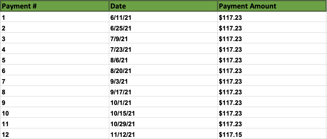Select the 9/17/21 date cell
The height and width of the screenshot is (139, 327).
coord(163,91)
